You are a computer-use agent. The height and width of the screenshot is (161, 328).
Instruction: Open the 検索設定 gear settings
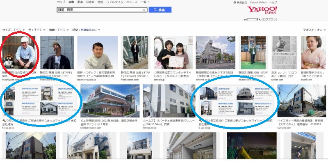click(240, 2)
